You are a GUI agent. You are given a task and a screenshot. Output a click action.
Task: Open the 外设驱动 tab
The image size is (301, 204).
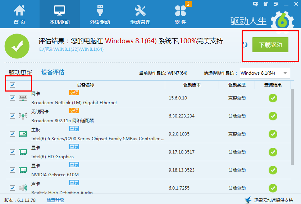click(100, 14)
